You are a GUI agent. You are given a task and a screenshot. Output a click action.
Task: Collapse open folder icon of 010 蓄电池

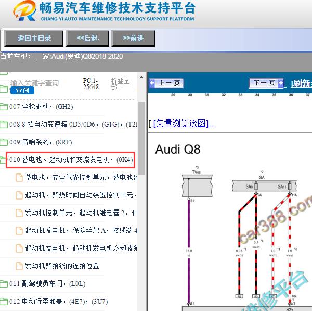[x=3, y=160]
